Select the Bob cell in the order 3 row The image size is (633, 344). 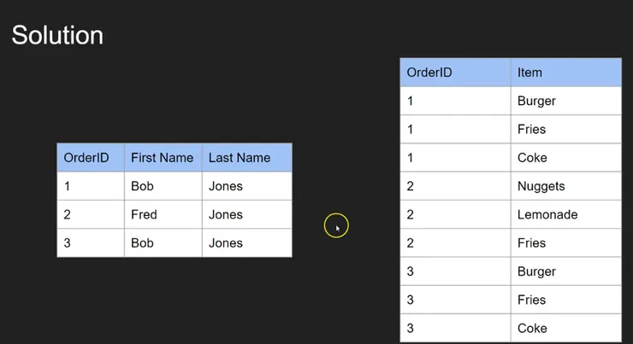[x=142, y=243]
